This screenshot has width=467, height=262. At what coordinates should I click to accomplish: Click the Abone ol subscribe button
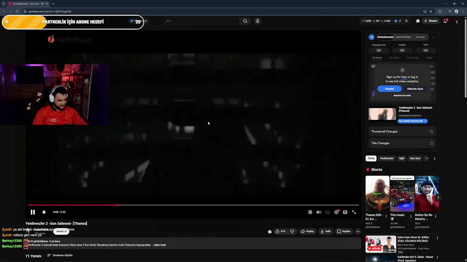coord(61,231)
